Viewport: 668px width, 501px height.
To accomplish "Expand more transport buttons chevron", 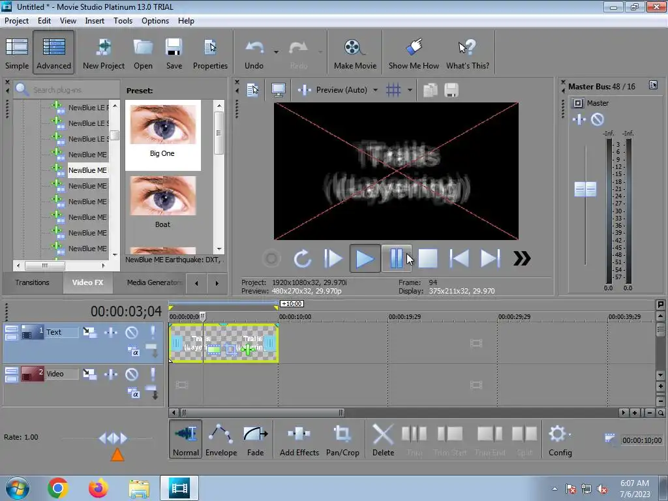I will coord(522,258).
